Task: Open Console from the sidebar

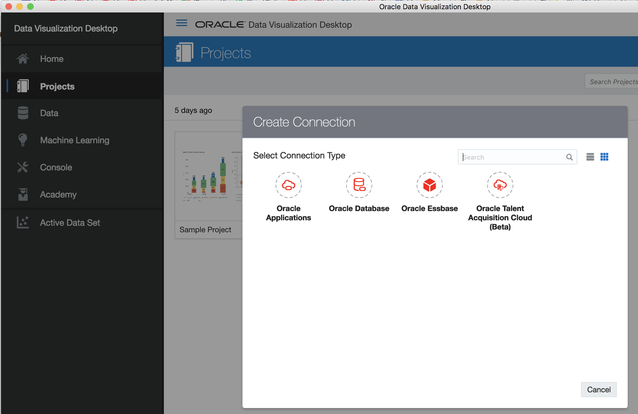Action: coord(82,167)
